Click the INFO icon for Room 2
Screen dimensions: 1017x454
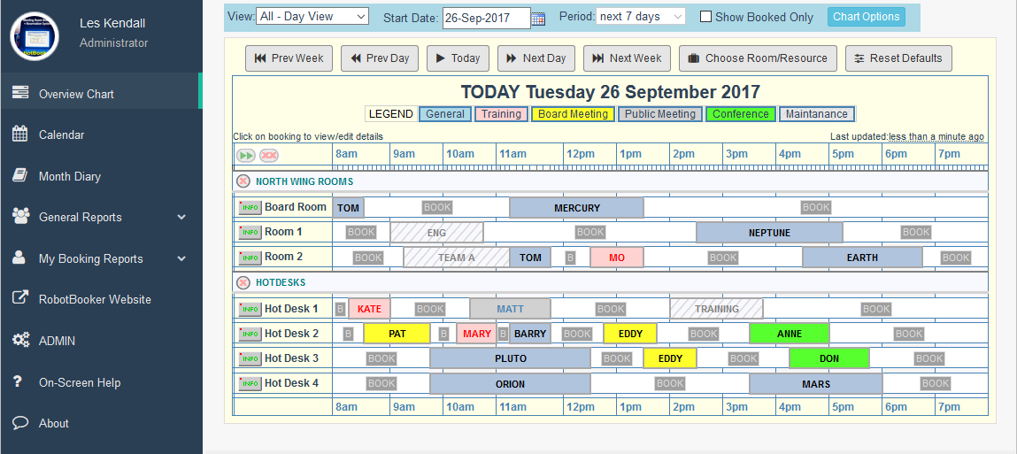(x=250, y=258)
